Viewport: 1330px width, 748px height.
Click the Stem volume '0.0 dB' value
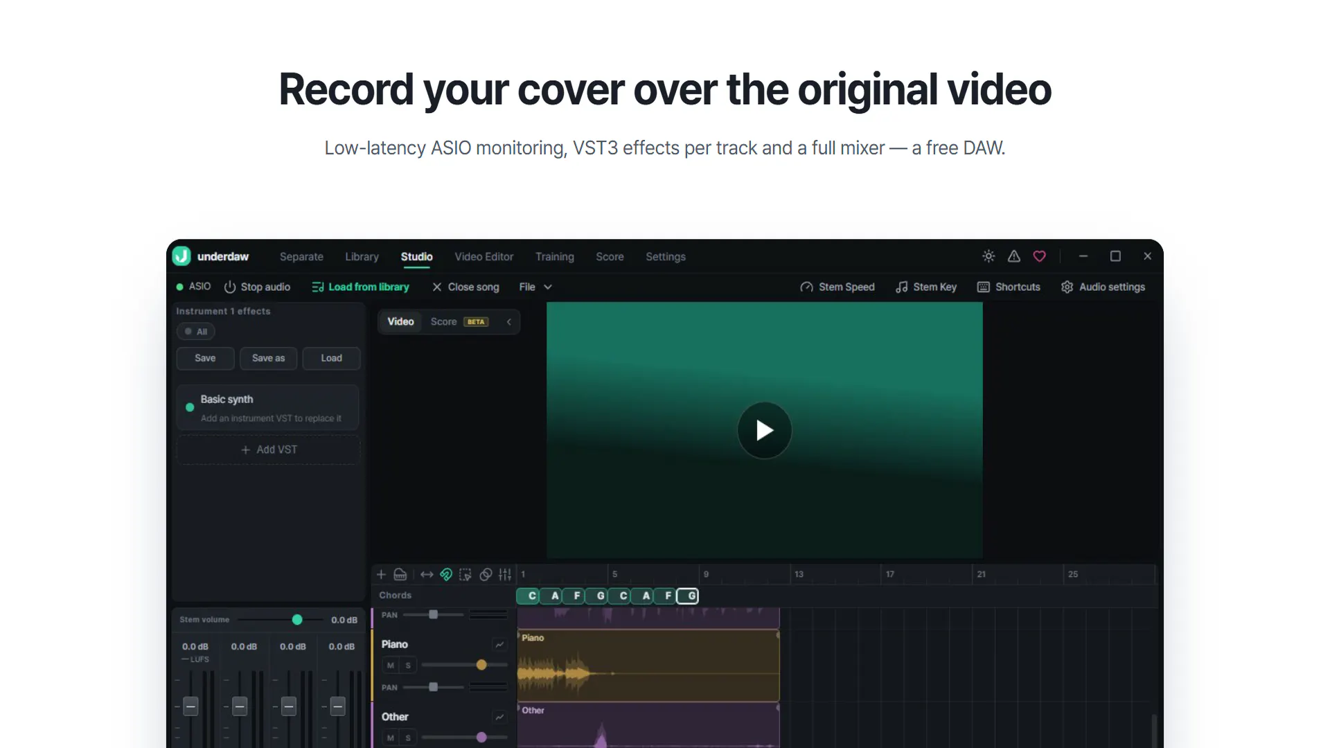tap(344, 620)
